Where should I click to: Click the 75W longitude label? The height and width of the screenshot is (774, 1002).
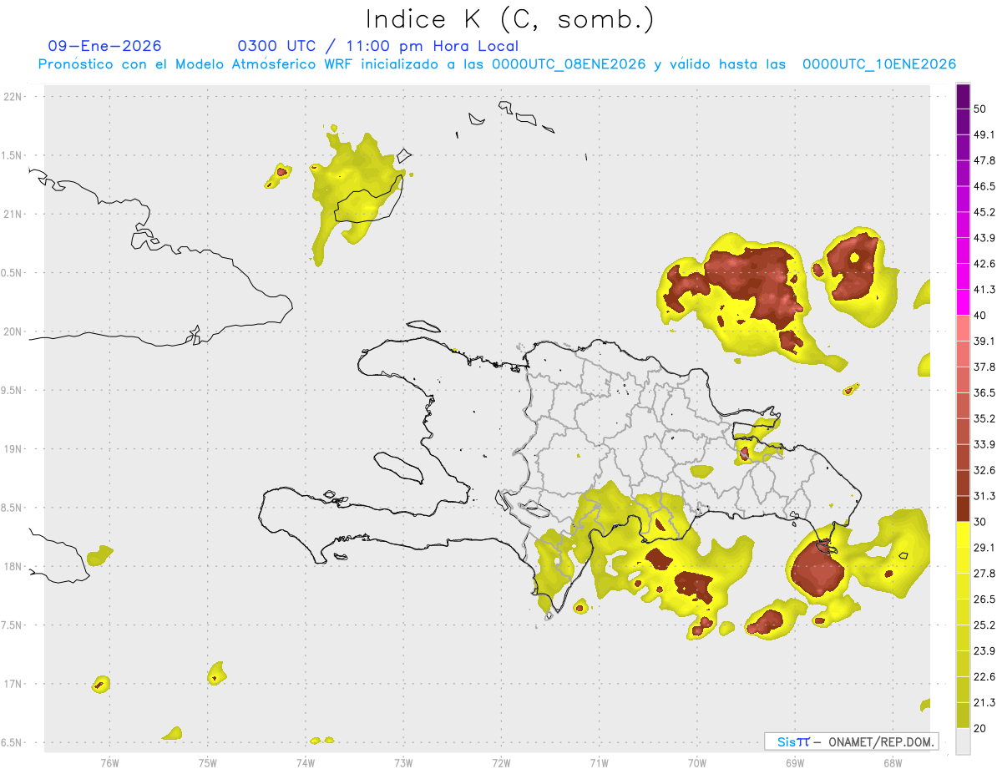(208, 762)
